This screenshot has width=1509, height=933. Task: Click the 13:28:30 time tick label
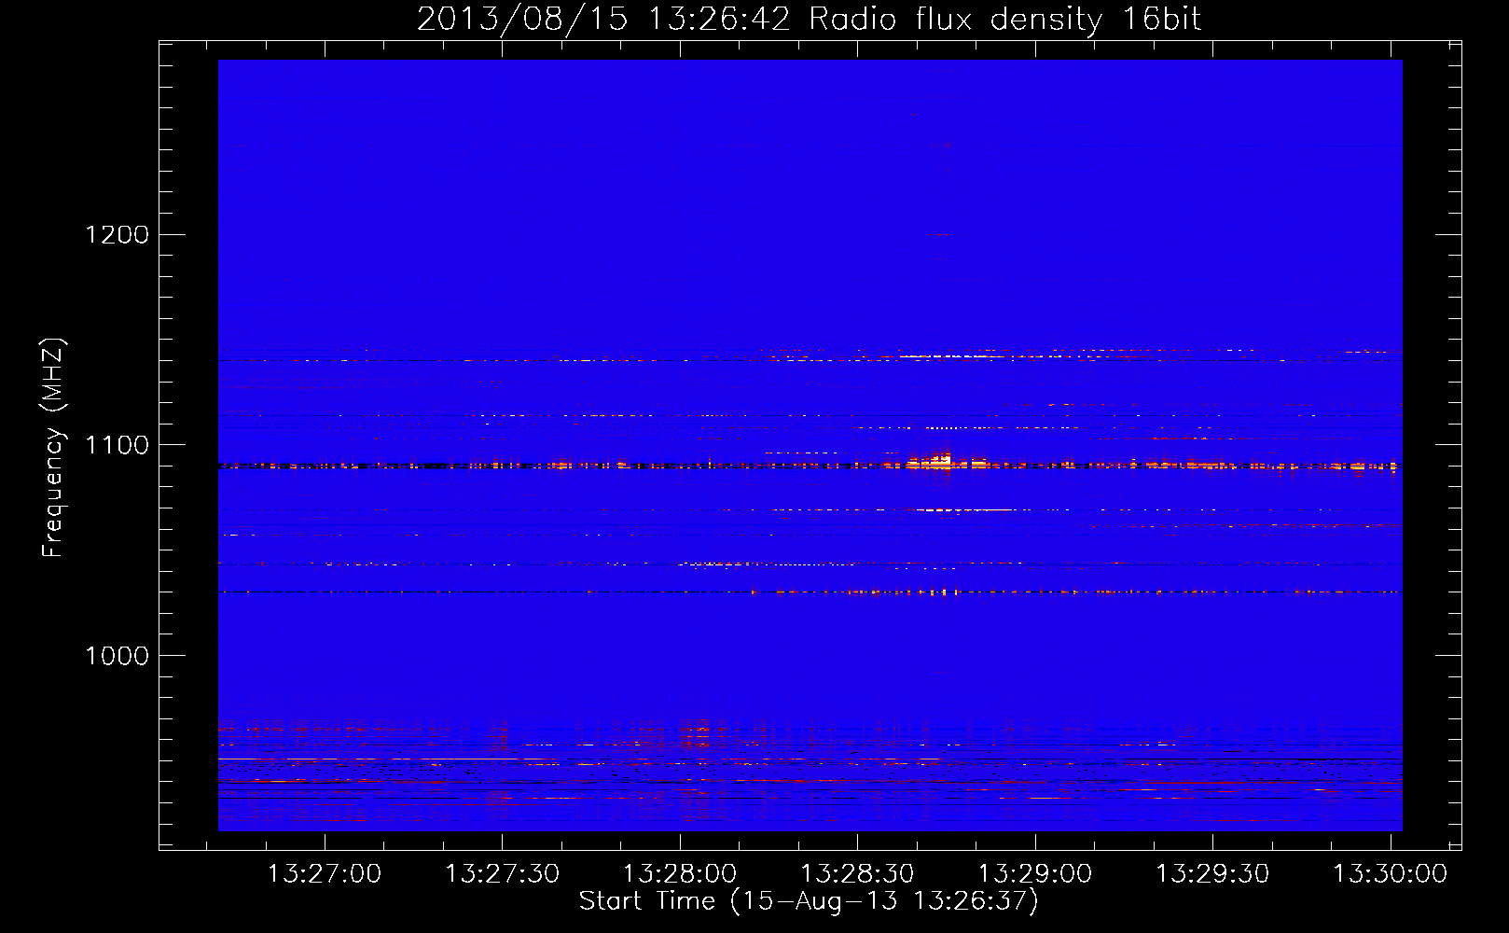coord(858,874)
